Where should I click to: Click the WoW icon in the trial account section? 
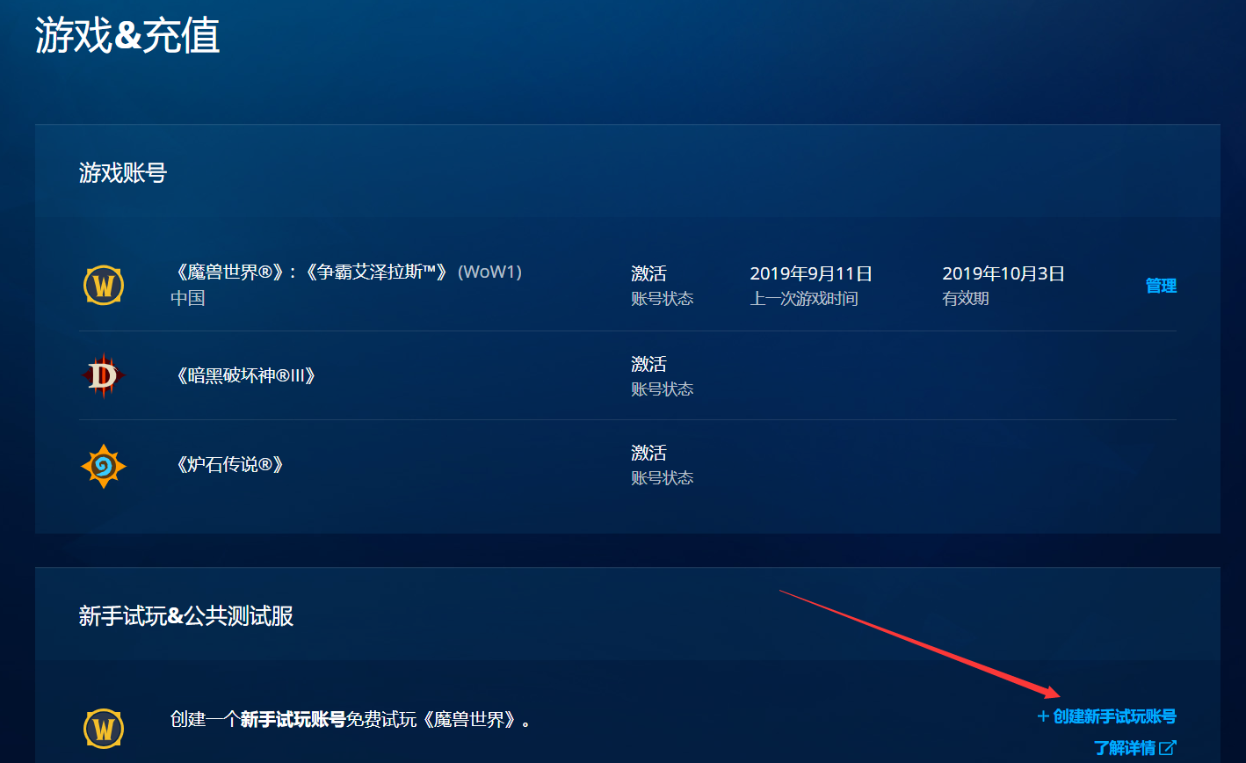coord(104,729)
